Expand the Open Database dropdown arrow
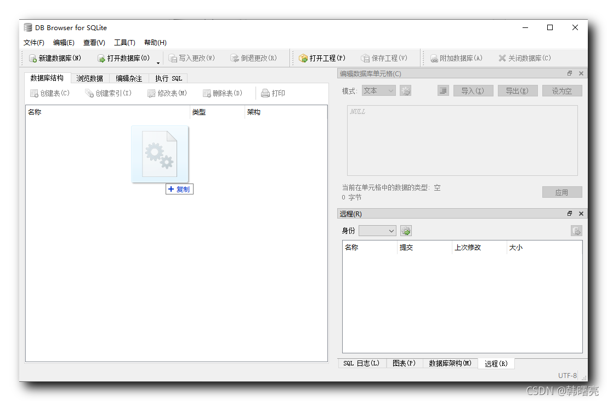The height and width of the screenshot is (401, 607). (158, 62)
